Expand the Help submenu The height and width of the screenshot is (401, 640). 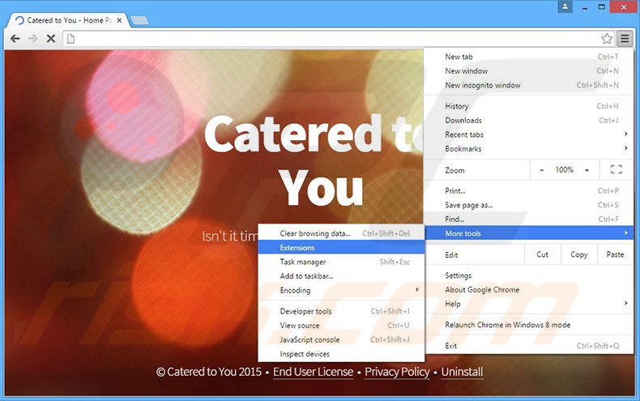pos(529,305)
